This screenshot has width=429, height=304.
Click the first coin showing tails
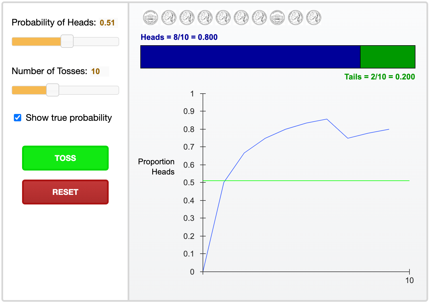[x=151, y=18]
